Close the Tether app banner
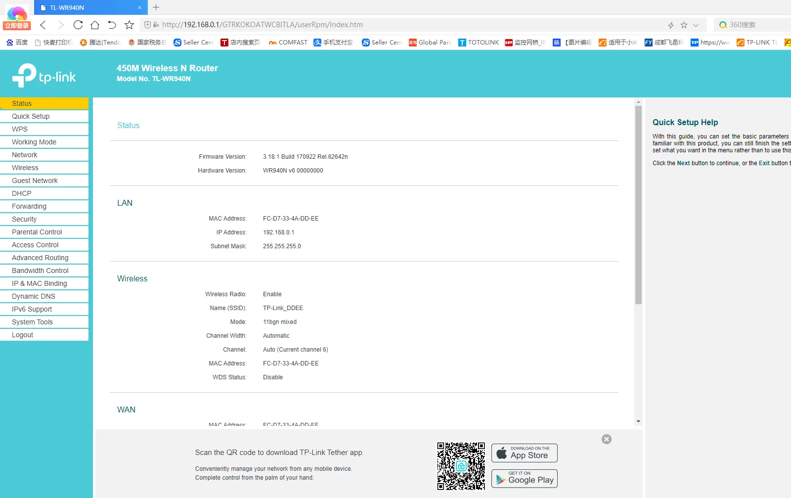 (x=607, y=439)
